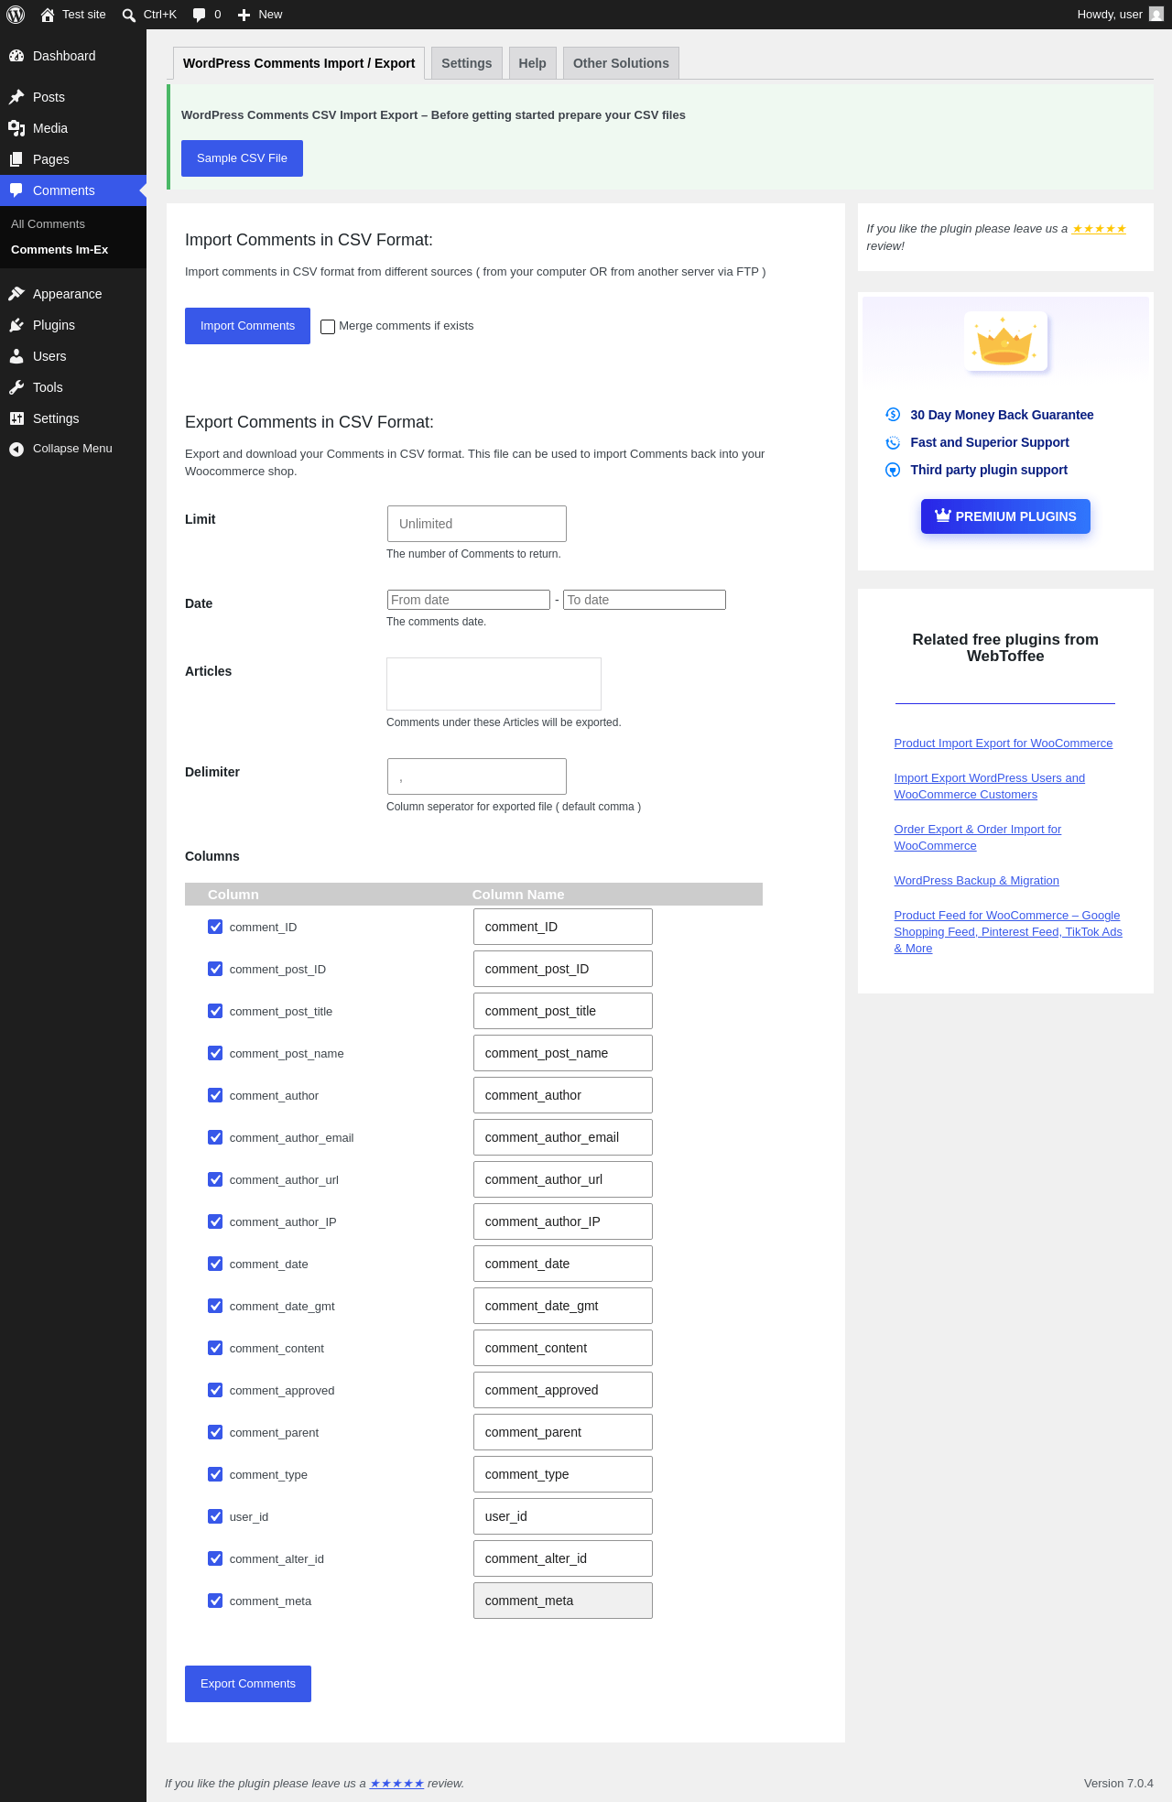Click the PREMIUM PLUGINS button

pos(1005,516)
